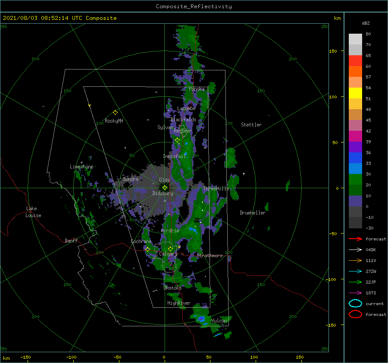Click the yellow diamond marker below RedDeer
388x363 pixels.
177,140
